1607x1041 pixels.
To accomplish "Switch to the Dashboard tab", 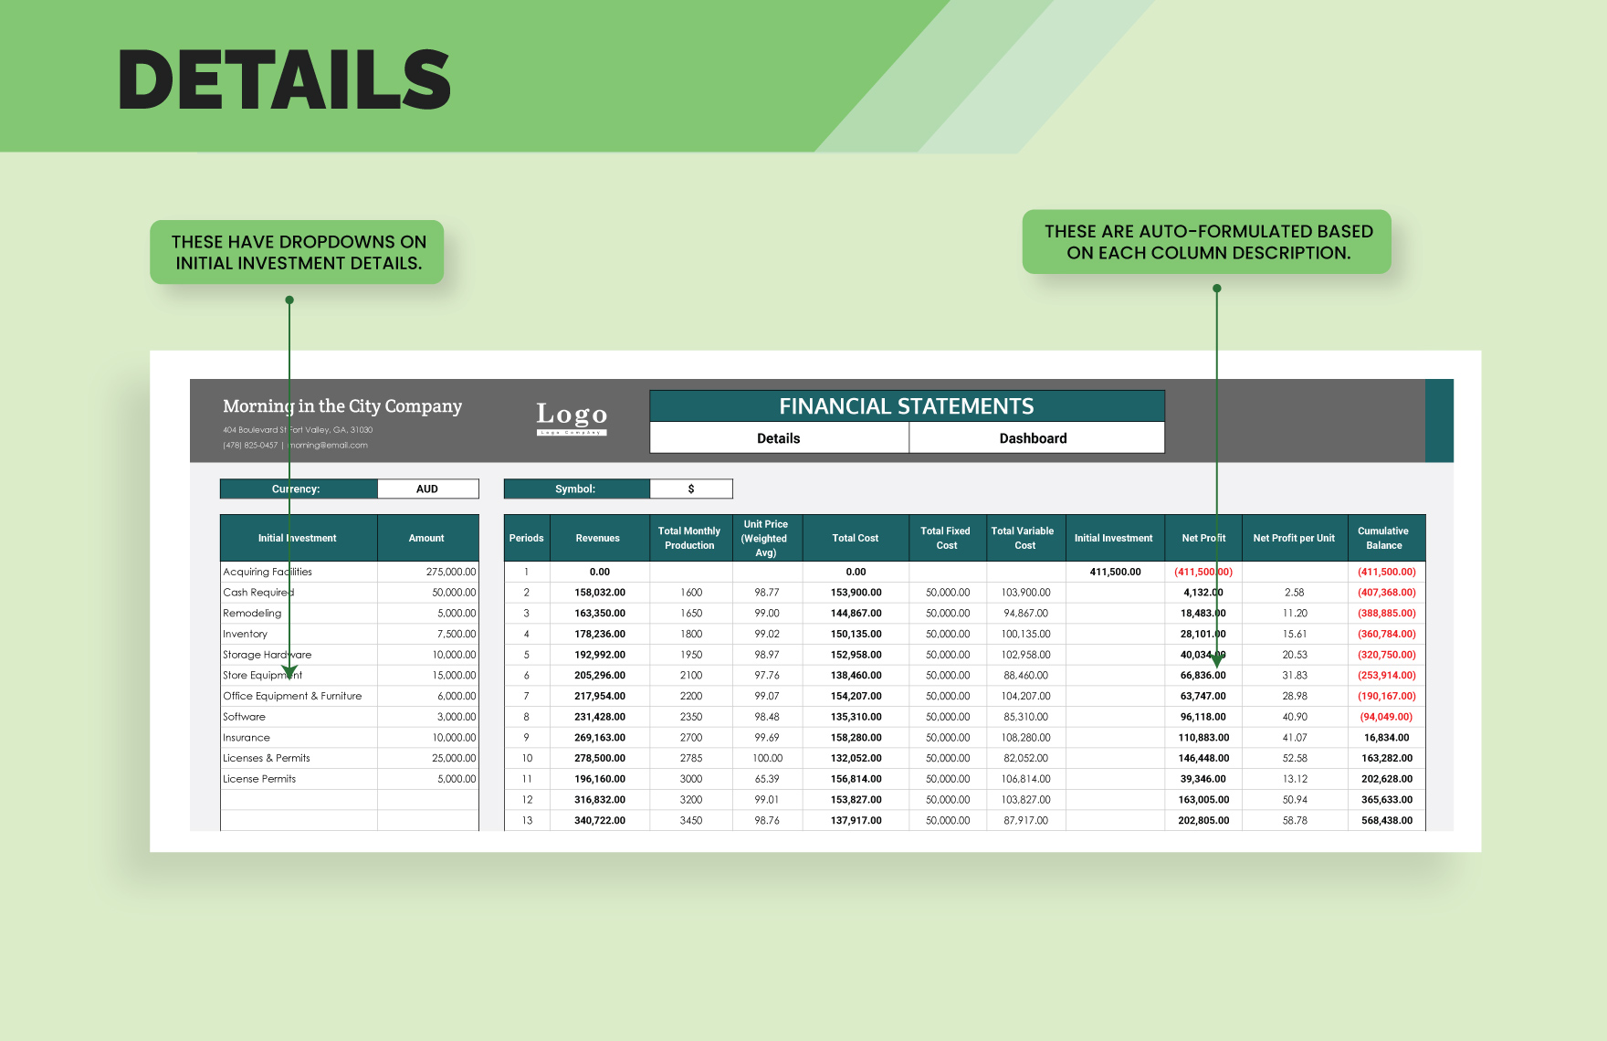I will (1035, 437).
